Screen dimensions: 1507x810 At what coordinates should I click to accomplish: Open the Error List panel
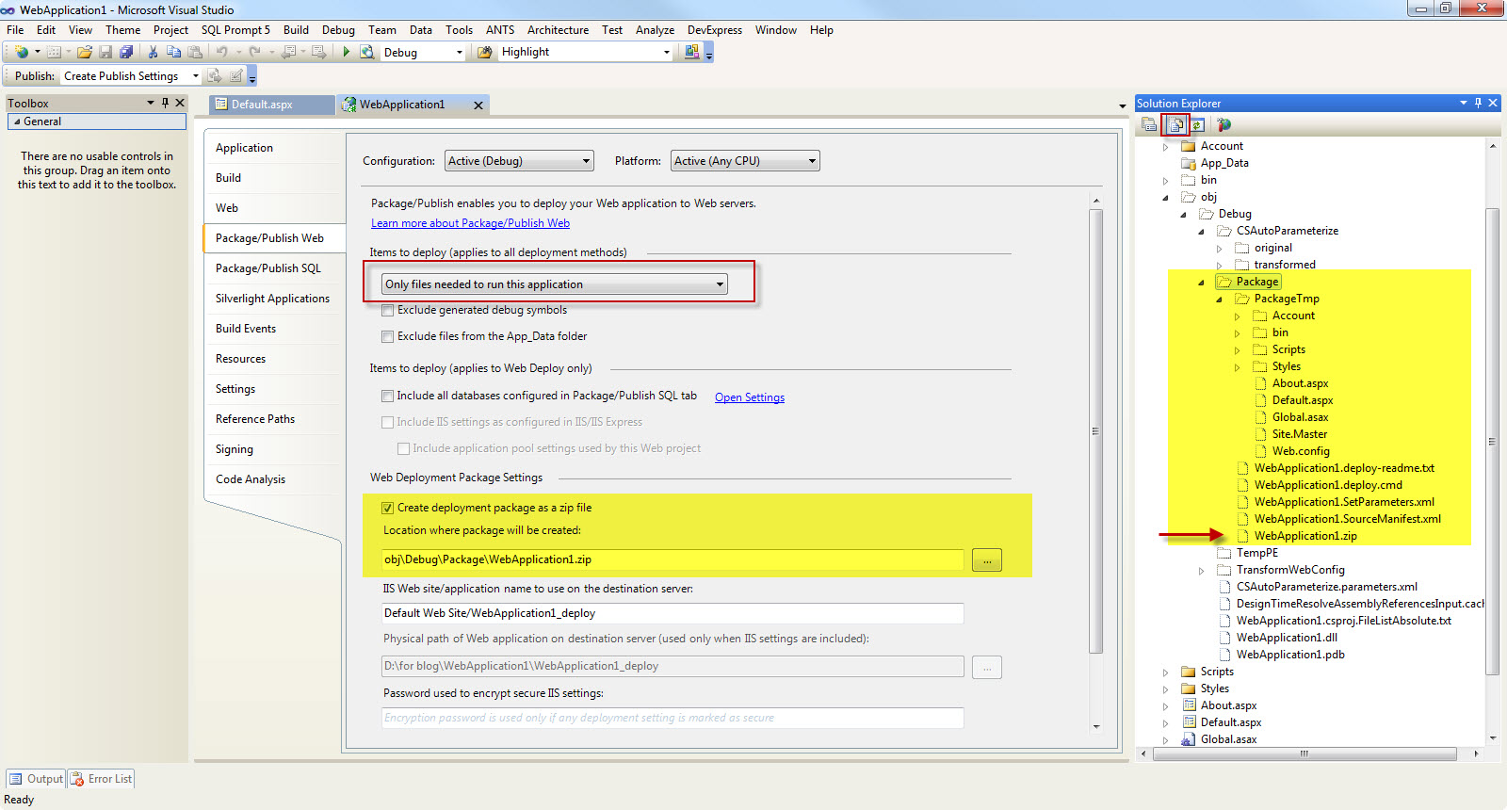pyautogui.click(x=101, y=779)
